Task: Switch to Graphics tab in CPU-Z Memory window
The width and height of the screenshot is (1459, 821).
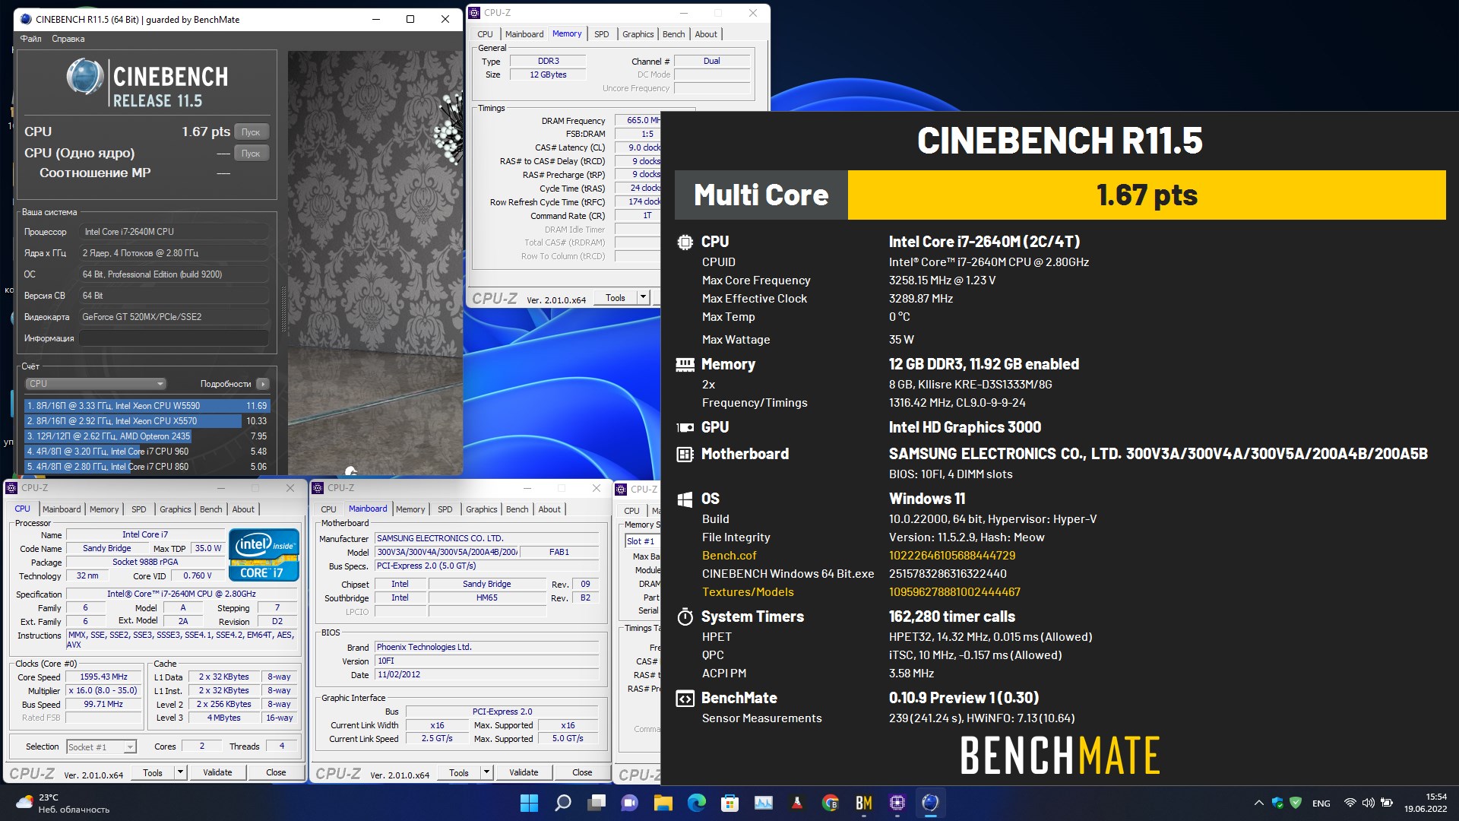Action: [x=638, y=34]
